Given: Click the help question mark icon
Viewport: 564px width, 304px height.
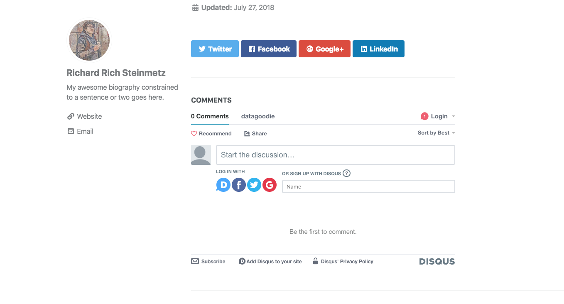Looking at the screenshot, I should coord(347,173).
